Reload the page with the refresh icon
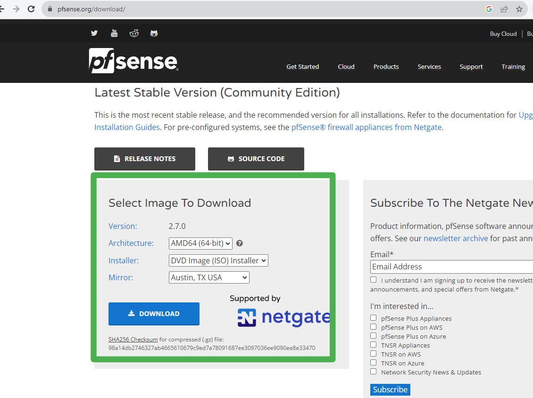This screenshot has height=398, width=533. (31, 9)
